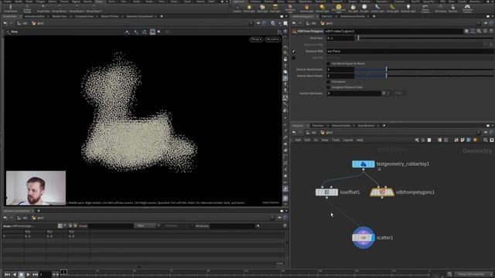Image resolution: width=495 pixels, height=278 pixels.
Task: Open the No cam dropdown
Action: click(x=272, y=39)
